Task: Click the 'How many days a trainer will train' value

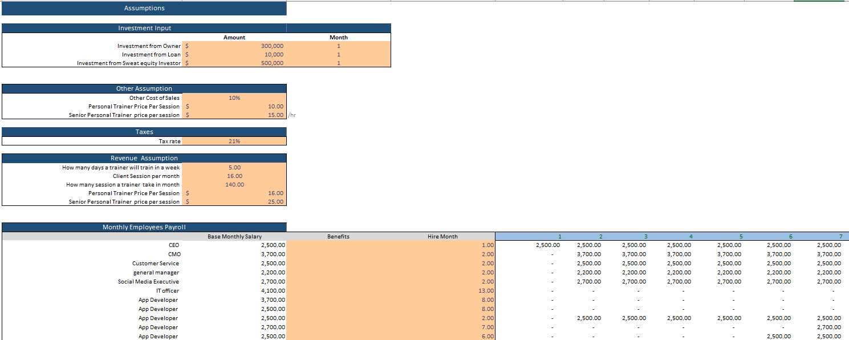Action: click(x=234, y=167)
